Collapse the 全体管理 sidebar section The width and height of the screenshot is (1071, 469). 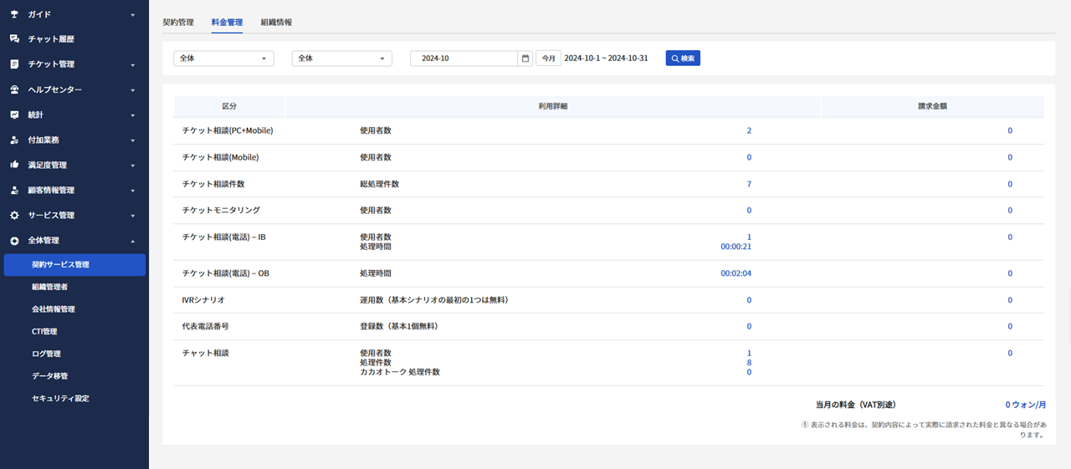pos(133,241)
